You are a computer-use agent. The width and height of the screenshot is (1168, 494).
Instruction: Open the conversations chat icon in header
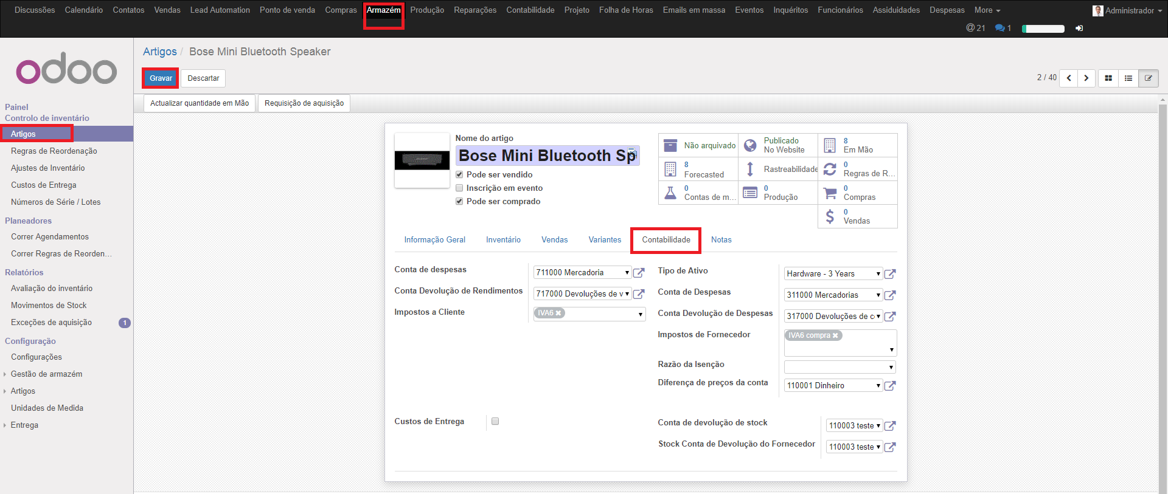[x=1003, y=28]
